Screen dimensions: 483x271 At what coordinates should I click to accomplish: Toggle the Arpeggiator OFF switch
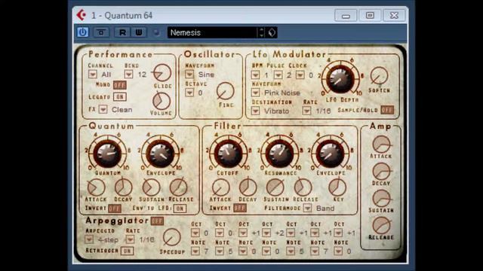(157, 221)
